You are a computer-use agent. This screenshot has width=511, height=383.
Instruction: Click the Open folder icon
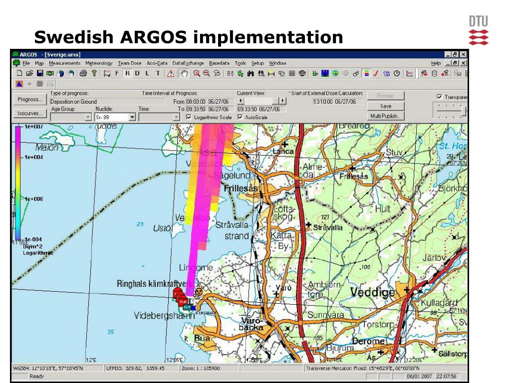tap(29, 73)
